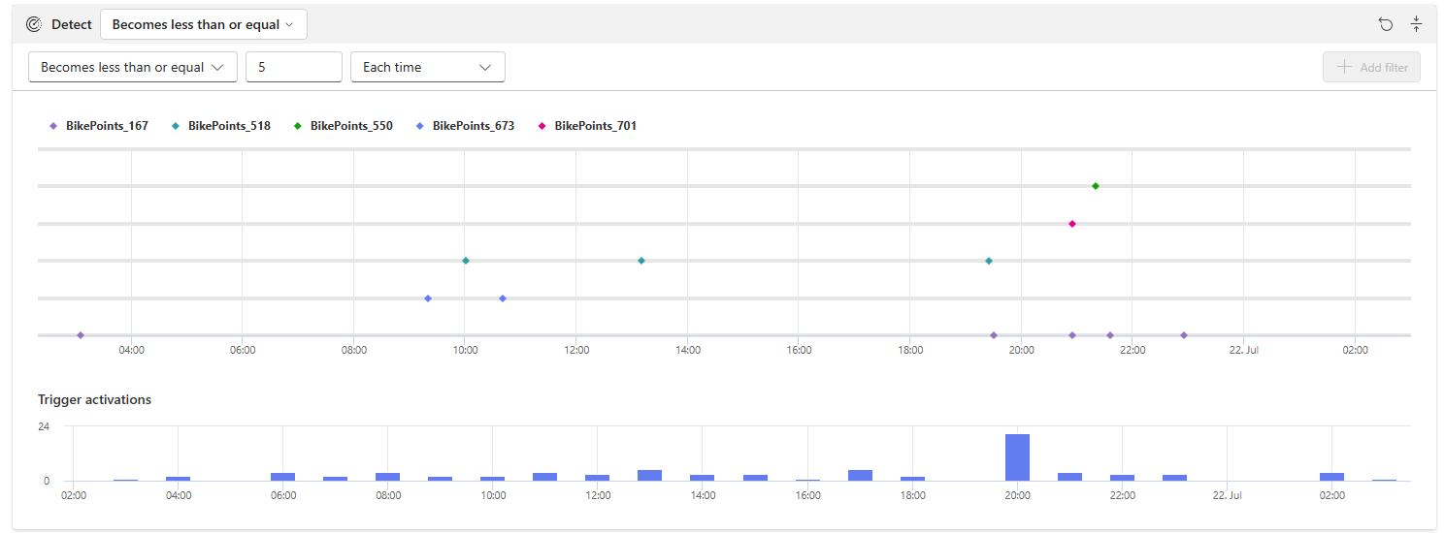Click the tallest trigger activation bar at 20:00
Viewport: 1445px width, 533px height.
pos(1017,457)
